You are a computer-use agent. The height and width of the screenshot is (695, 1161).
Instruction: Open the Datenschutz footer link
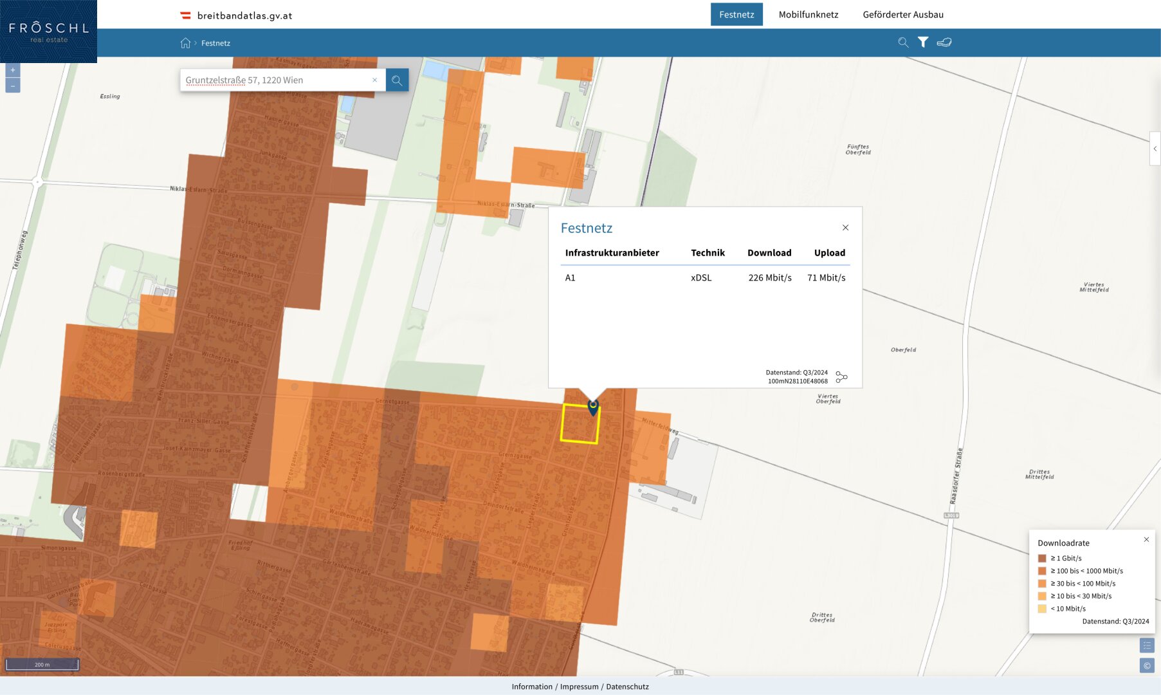(x=627, y=687)
